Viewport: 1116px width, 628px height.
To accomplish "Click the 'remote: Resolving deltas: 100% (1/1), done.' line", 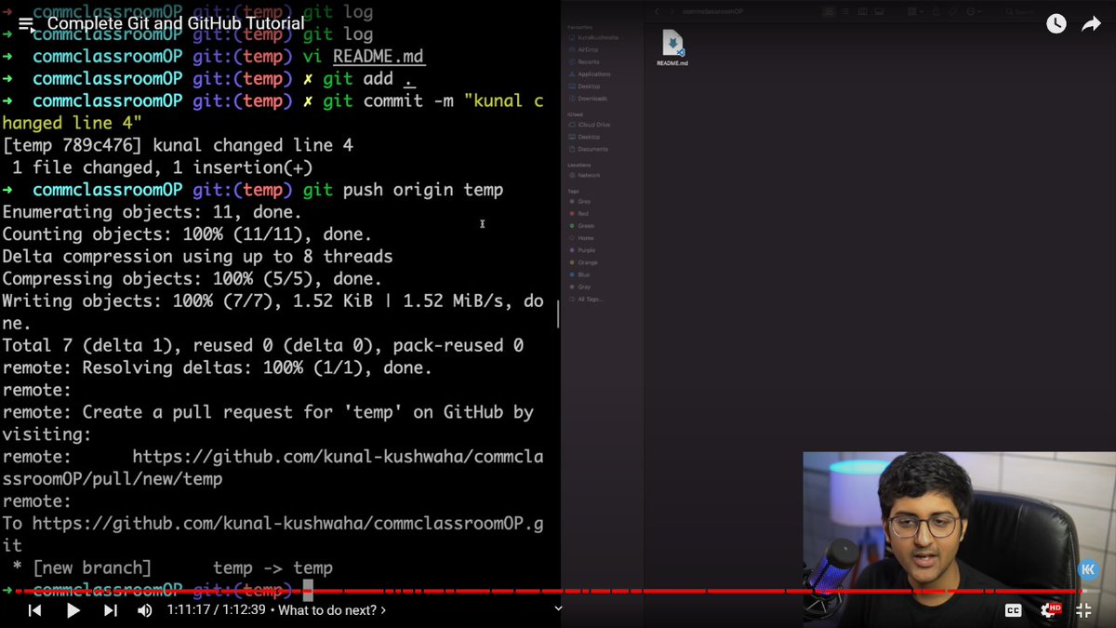I will pyautogui.click(x=217, y=367).
